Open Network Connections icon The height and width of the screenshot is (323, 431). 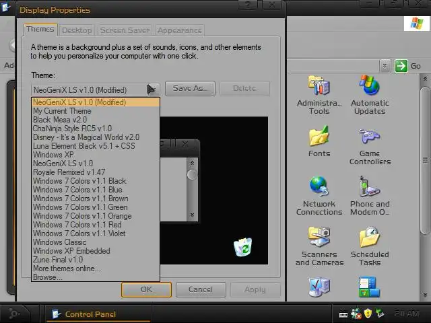(x=319, y=186)
